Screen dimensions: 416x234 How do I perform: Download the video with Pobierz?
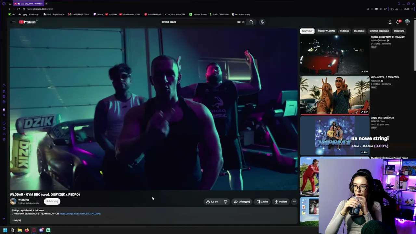(281, 202)
